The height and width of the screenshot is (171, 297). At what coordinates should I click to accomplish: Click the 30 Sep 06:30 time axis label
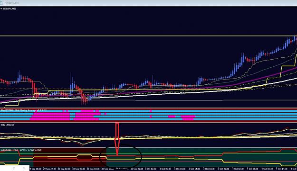[78, 169]
